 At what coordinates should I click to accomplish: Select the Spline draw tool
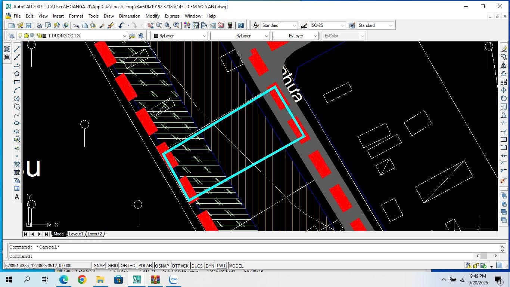17,115
